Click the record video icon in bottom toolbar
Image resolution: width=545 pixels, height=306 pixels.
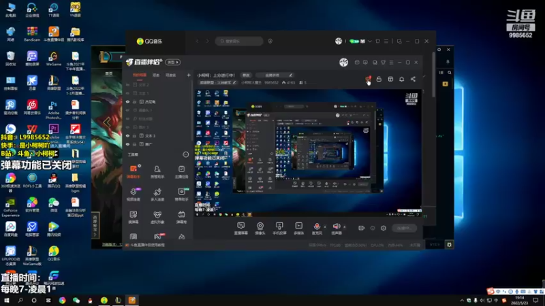361,228
